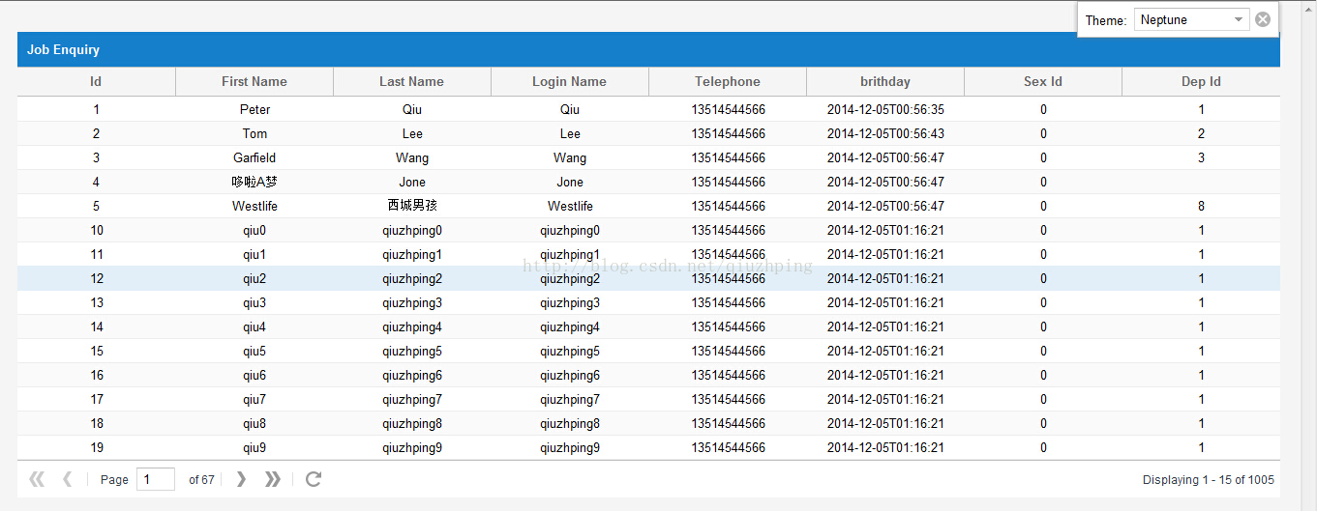The height and width of the screenshot is (511, 1317).
Task: Sort by the Sex Id column header
Action: click(x=1043, y=82)
